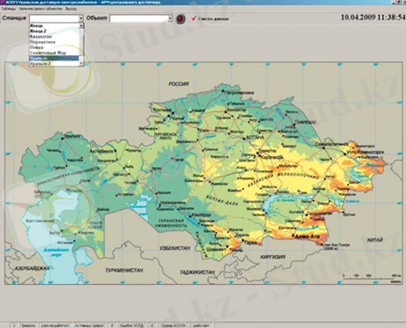Choose Семиглавый Мар from the list

point(54,53)
